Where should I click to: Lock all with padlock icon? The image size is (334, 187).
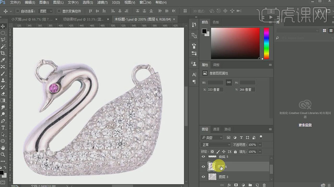click(x=235, y=152)
